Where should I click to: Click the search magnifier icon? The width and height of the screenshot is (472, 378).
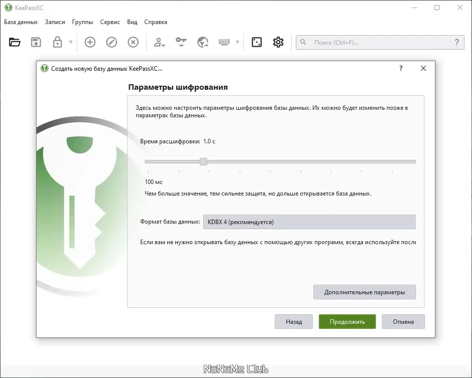tap(303, 42)
